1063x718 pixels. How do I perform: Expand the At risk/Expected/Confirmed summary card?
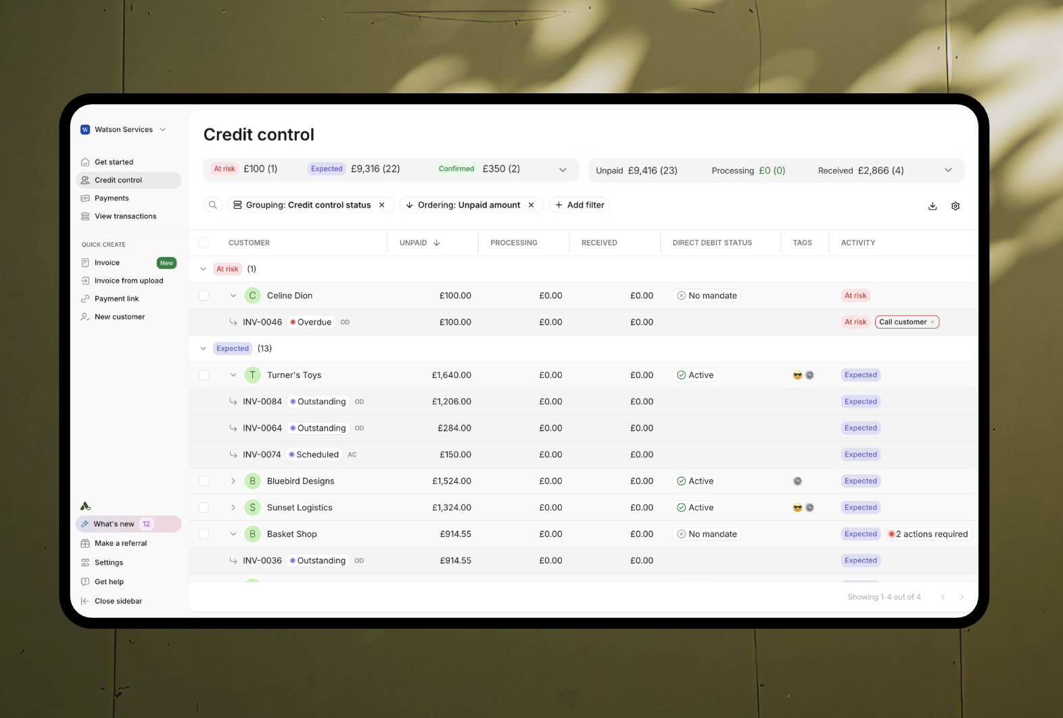(x=563, y=170)
